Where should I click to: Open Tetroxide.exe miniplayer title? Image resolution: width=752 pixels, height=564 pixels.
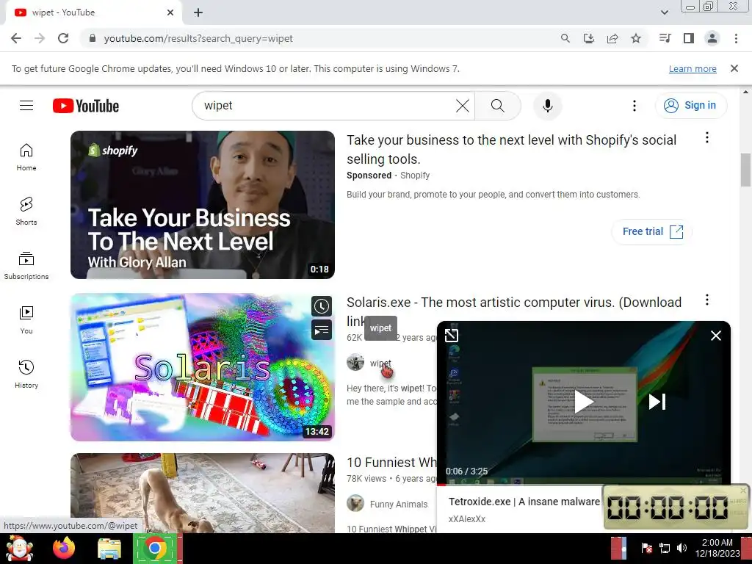pyautogui.click(x=524, y=502)
